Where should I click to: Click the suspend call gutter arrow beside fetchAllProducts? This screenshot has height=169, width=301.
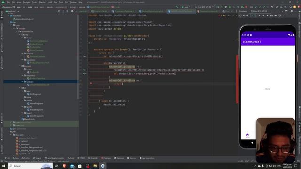point(84,56)
